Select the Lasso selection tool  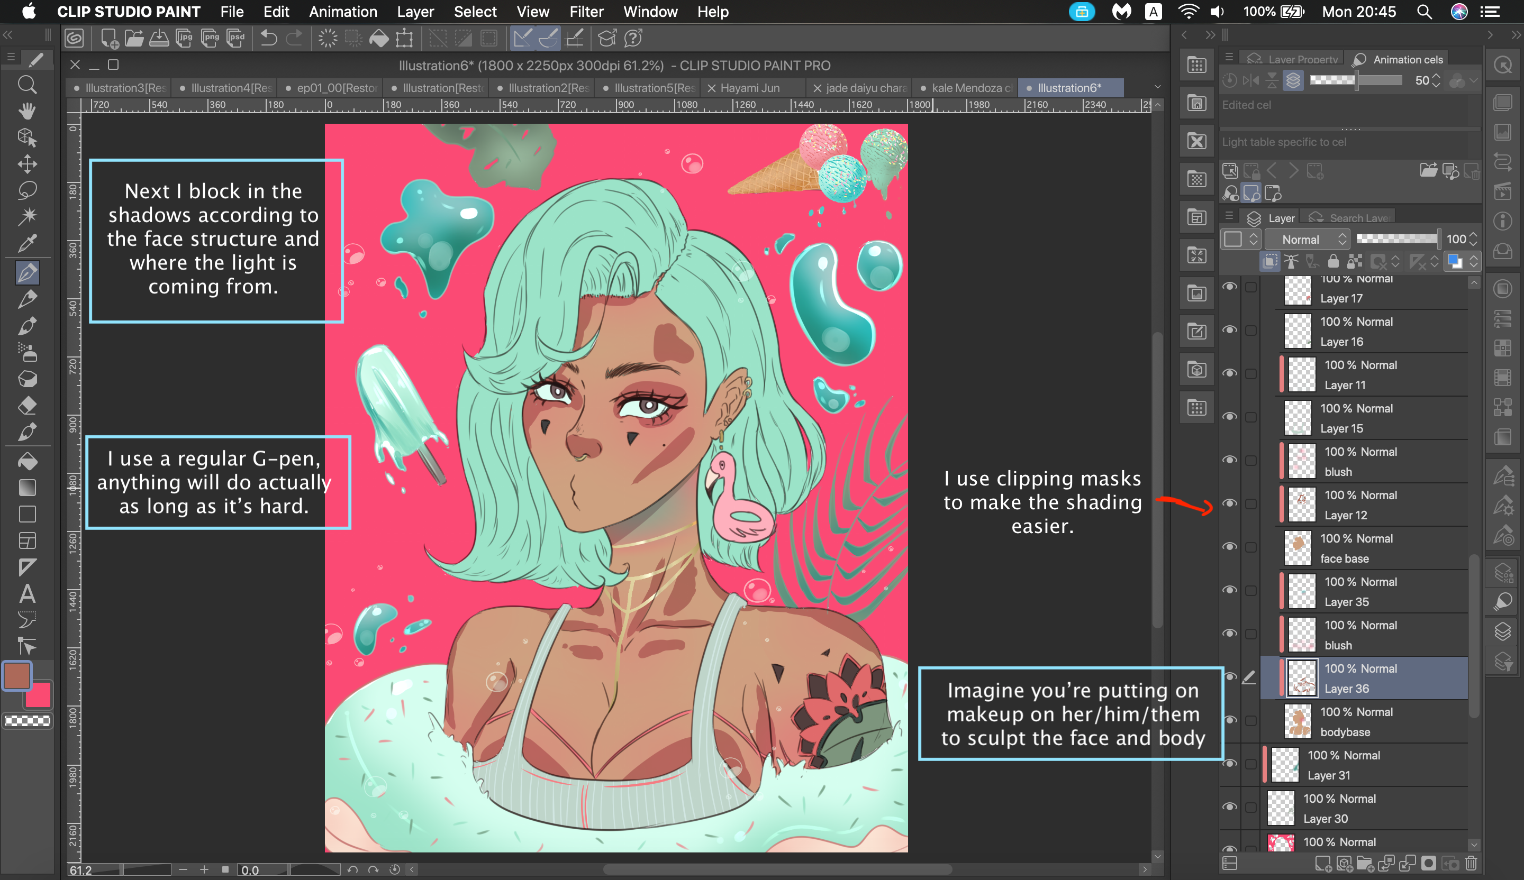pos(26,190)
